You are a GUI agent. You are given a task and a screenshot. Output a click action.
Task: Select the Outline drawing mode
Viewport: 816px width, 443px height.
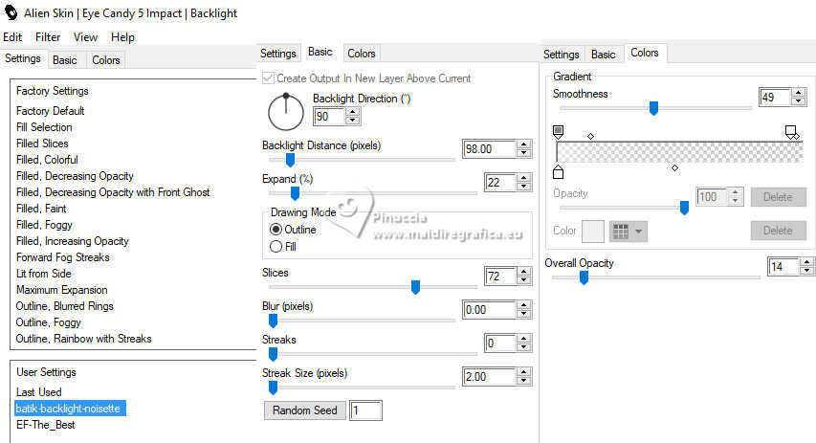[276, 230]
